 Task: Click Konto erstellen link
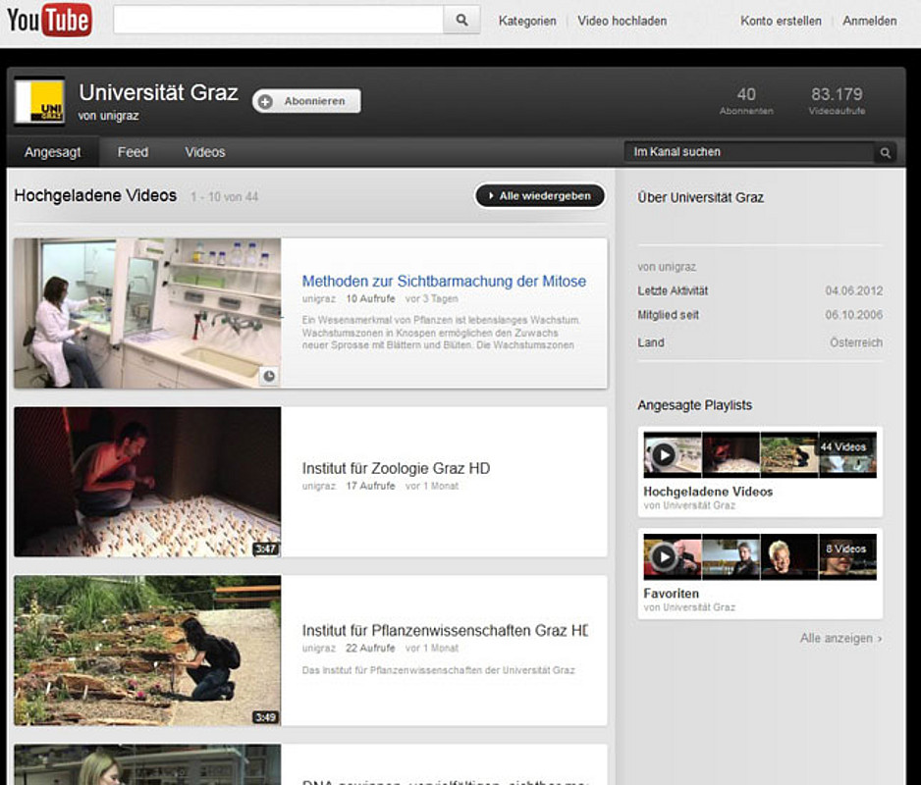(781, 21)
